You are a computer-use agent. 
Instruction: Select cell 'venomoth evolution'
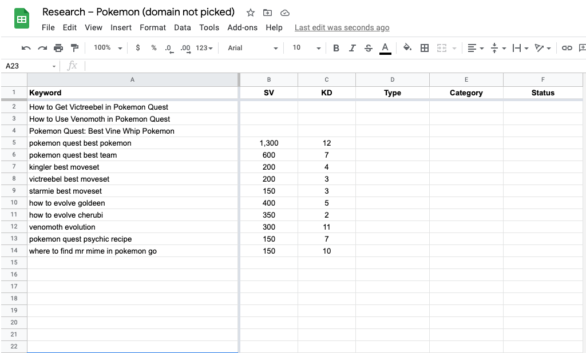pyautogui.click(x=132, y=227)
